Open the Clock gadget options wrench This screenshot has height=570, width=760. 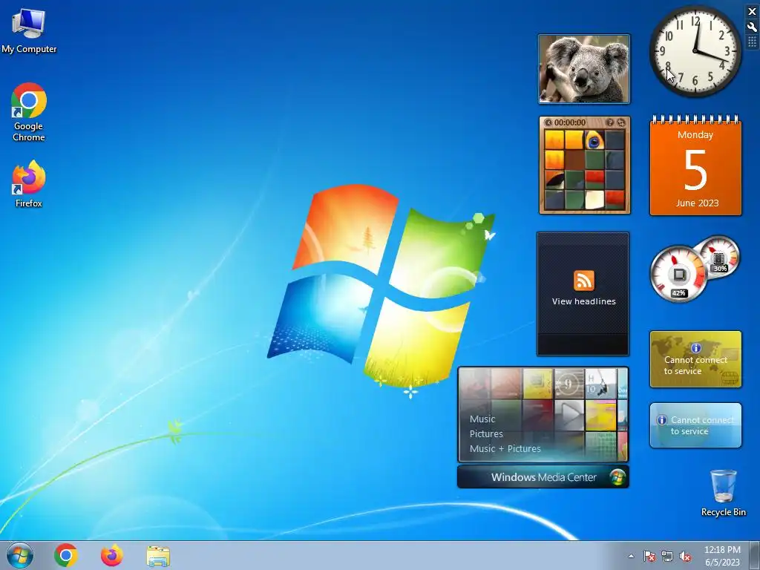(752, 27)
